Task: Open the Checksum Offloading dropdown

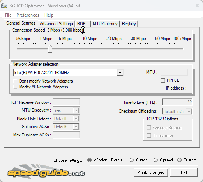Action: 189,111
